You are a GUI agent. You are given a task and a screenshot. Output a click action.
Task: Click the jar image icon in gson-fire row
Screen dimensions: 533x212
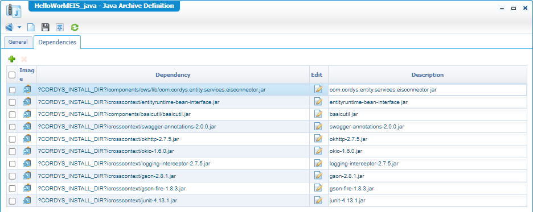pyautogui.click(x=27, y=188)
